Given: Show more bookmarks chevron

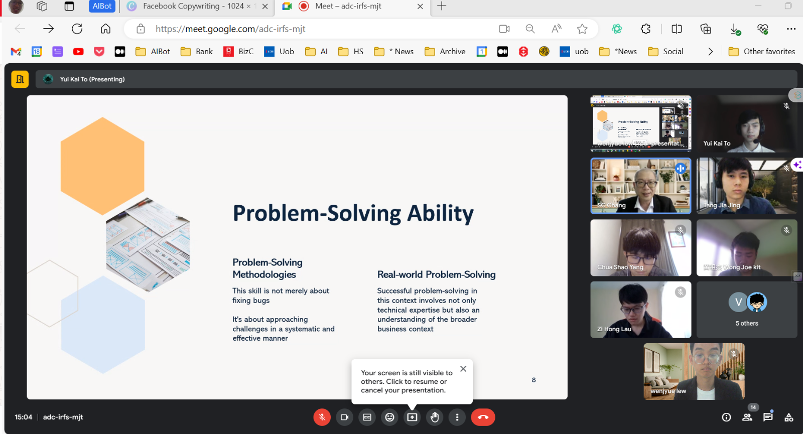Looking at the screenshot, I should click(710, 51).
